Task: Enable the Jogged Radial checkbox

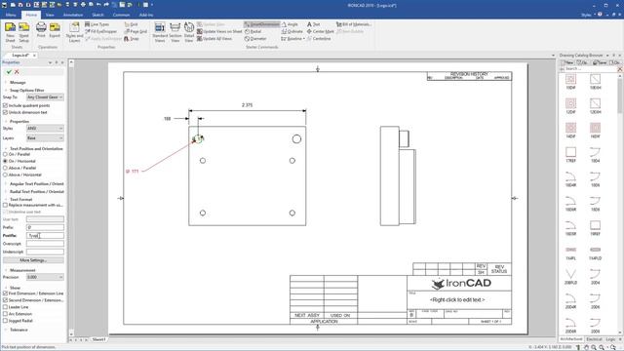Action: tap(5, 321)
